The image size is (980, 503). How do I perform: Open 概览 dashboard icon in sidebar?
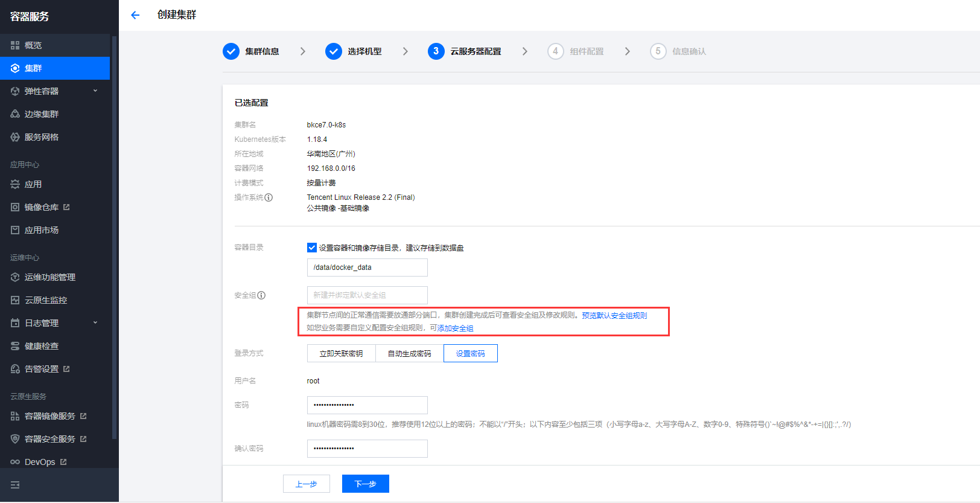pos(15,45)
